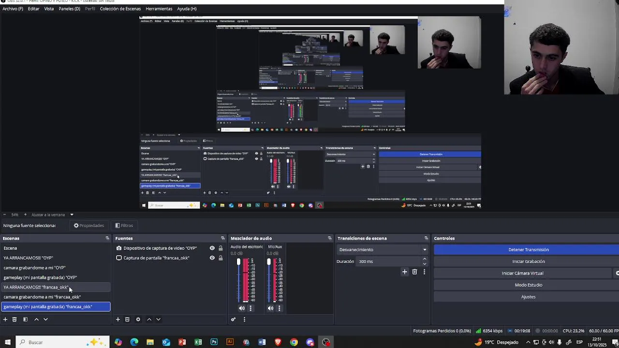Open Ajustes settings button
The width and height of the screenshot is (619, 348).
[x=528, y=297]
